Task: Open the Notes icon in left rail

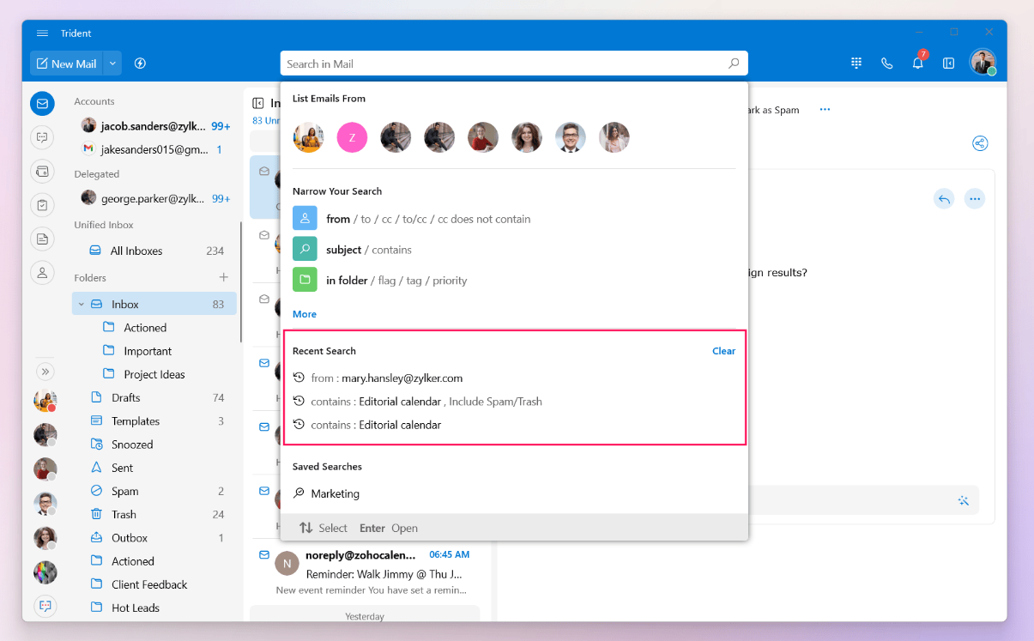Action: click(x=42, y=239)
